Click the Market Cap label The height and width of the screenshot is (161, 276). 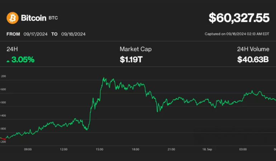click(x=135, y=49)
